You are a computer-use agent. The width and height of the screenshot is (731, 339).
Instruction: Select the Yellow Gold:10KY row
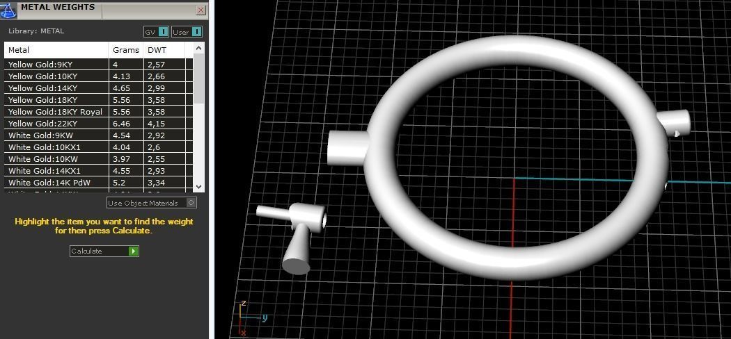click(x=98, y=76)
